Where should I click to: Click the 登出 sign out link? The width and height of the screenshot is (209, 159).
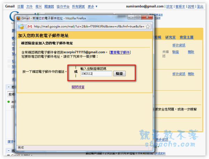(200, 6)
